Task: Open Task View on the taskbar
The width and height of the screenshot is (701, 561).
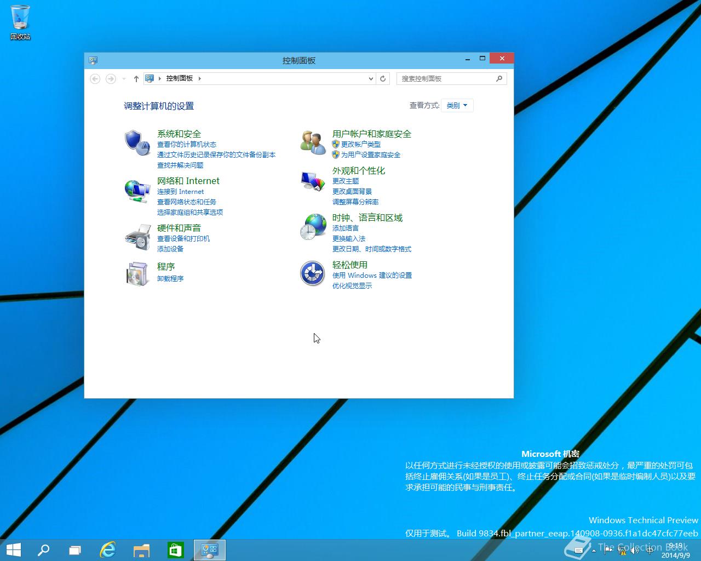Action: [75, 550]
